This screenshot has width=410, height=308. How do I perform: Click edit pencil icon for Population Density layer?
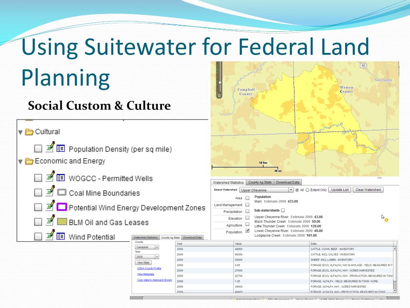50,147
